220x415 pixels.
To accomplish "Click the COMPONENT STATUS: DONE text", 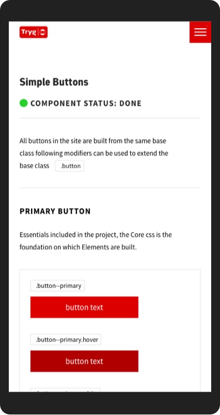I will tap(86, 103).
